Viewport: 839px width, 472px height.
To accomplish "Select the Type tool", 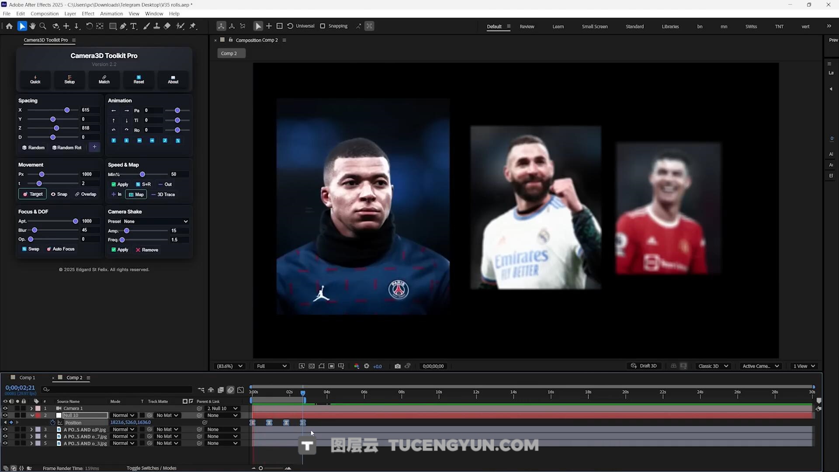I will tap(134, 26).
